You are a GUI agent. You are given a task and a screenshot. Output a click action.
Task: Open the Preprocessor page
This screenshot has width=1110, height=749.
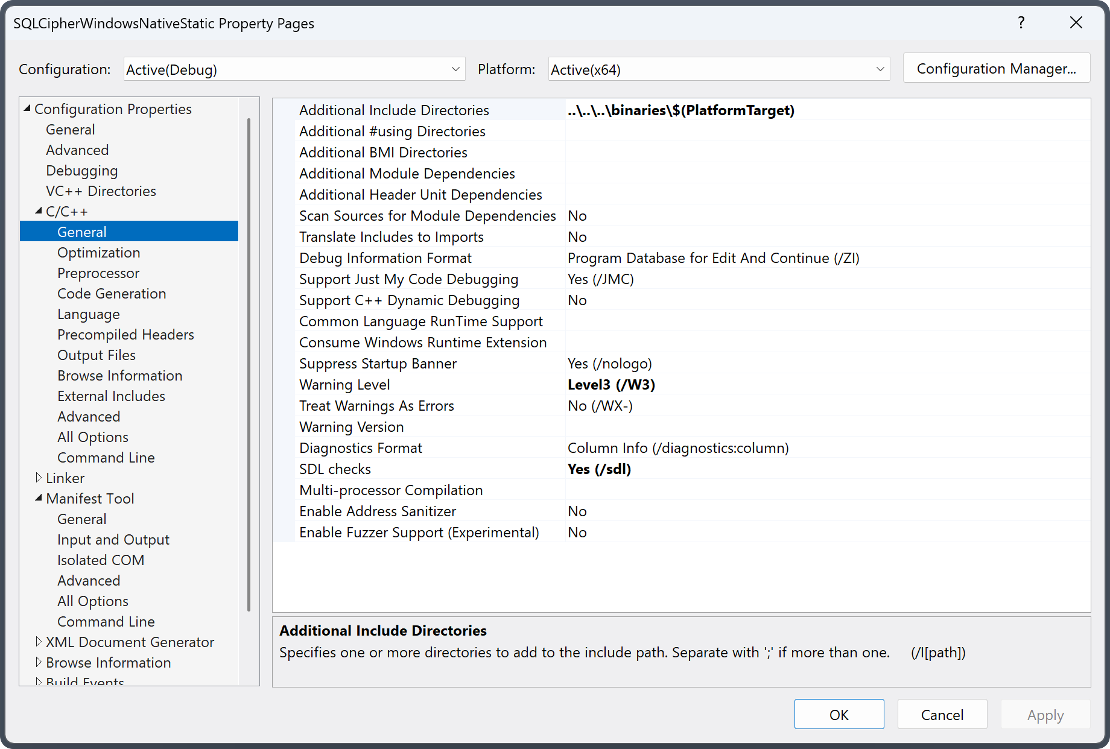pyautogui.click(x=98, y=273)
